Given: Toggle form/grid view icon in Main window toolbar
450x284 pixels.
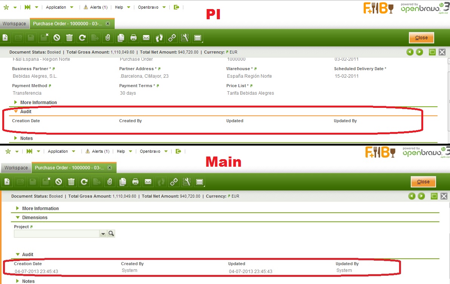Looking at the screenshot, I should (200, 181).
